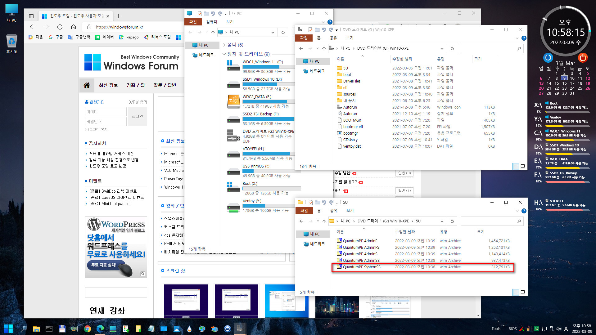Image resolution: width=596 pixels, height=335 pixels.
Task: Open address dropdown in DVD Win10-XPE window
Action: (442, 48)
